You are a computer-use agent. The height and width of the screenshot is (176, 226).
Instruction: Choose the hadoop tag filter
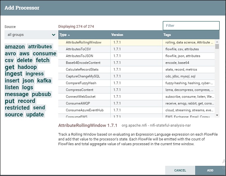pyautogui.click(x=27, y=67)
